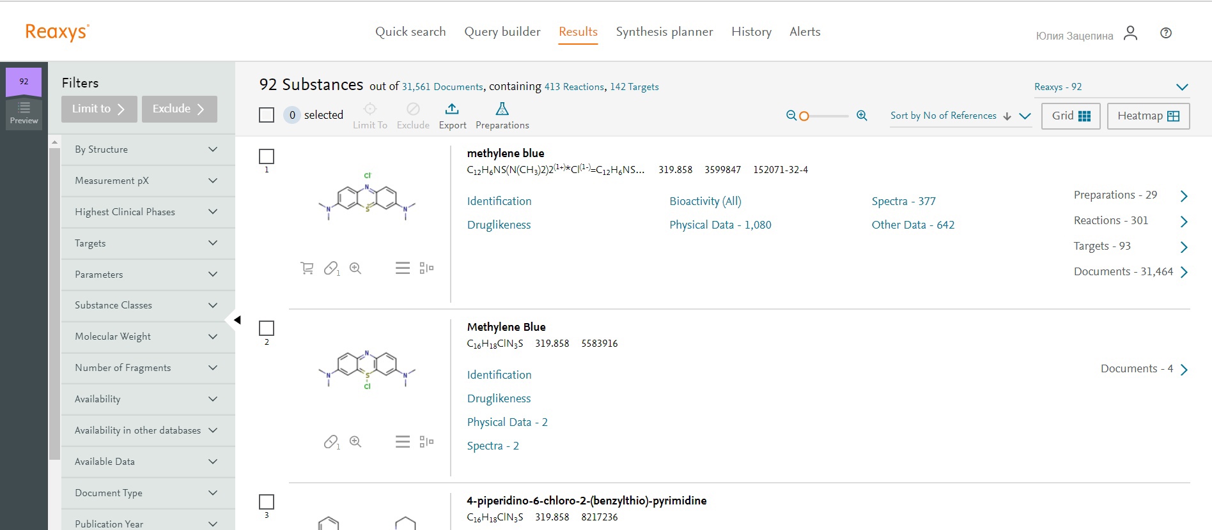Magnify the second Methylene Blue structure

355,442
